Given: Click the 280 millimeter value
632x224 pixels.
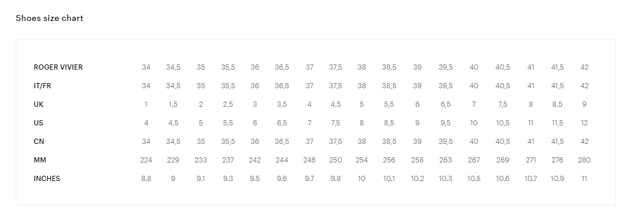Looking at the screenshot, I should (584, 160).
